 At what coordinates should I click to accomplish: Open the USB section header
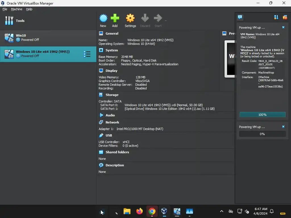point(109,135)
